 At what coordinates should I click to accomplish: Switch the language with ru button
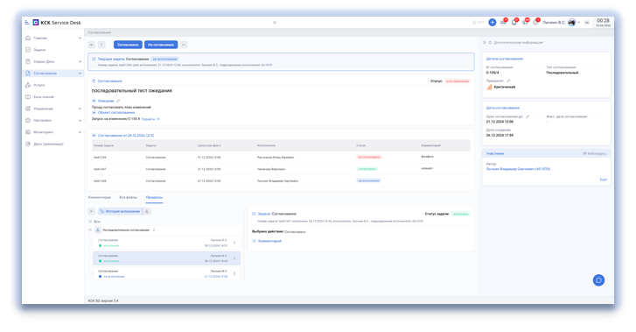point(586,23)
